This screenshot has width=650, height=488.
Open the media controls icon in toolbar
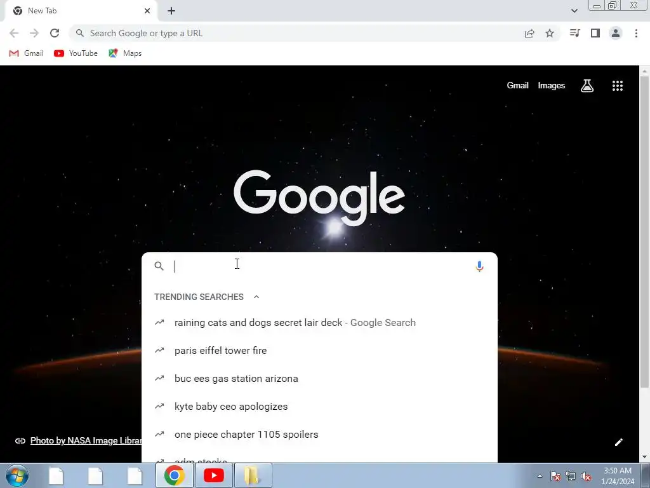(x=574, y=33)
